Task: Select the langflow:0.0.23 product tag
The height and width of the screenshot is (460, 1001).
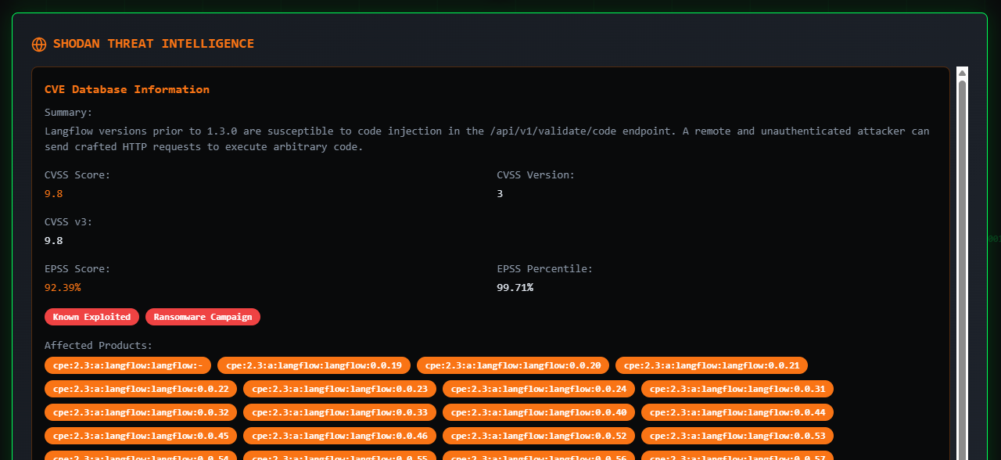Action: 339,389
